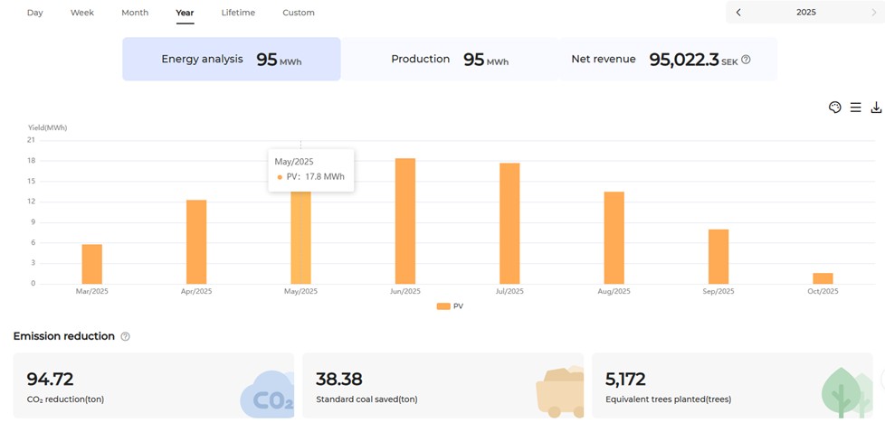Open the chart color theme palette icon
885x432 pixels.
point(834,108)
